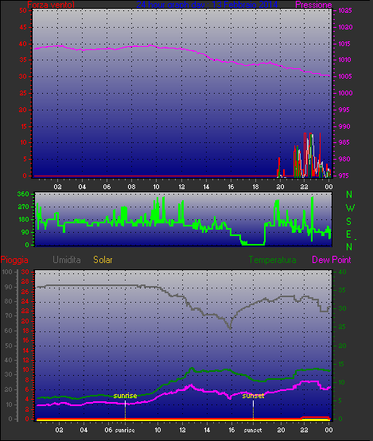Click the sunrise marker in bottom chart
373x441 pixels.
125,396
